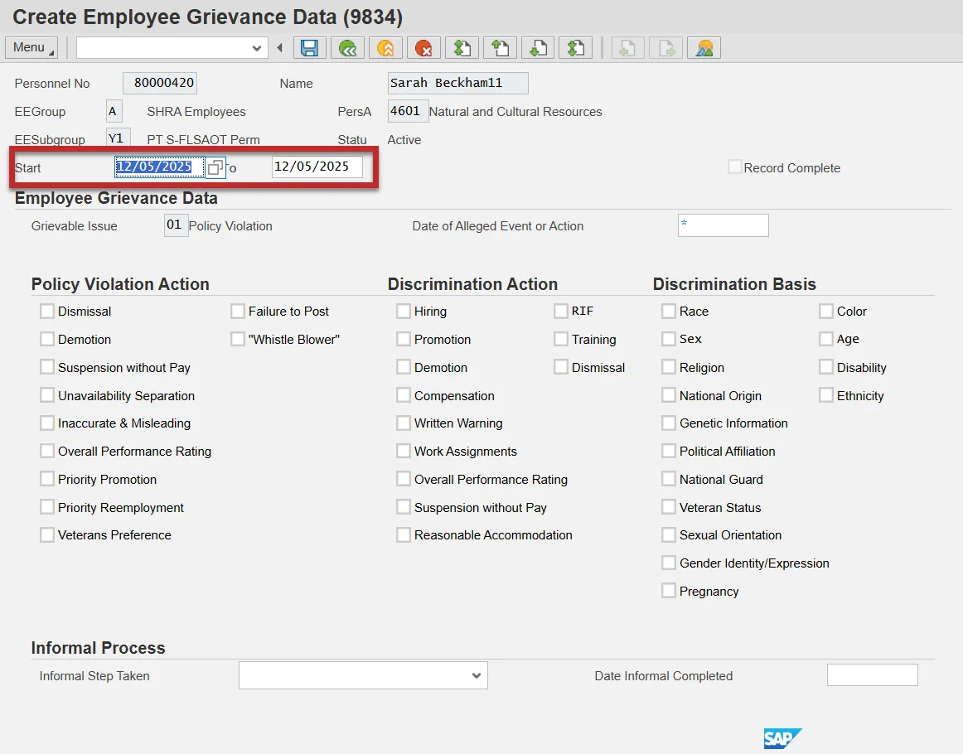The image size is (963, 754).
Task: Click the Previous Page toolbar icon
Action: coord(500,48)
